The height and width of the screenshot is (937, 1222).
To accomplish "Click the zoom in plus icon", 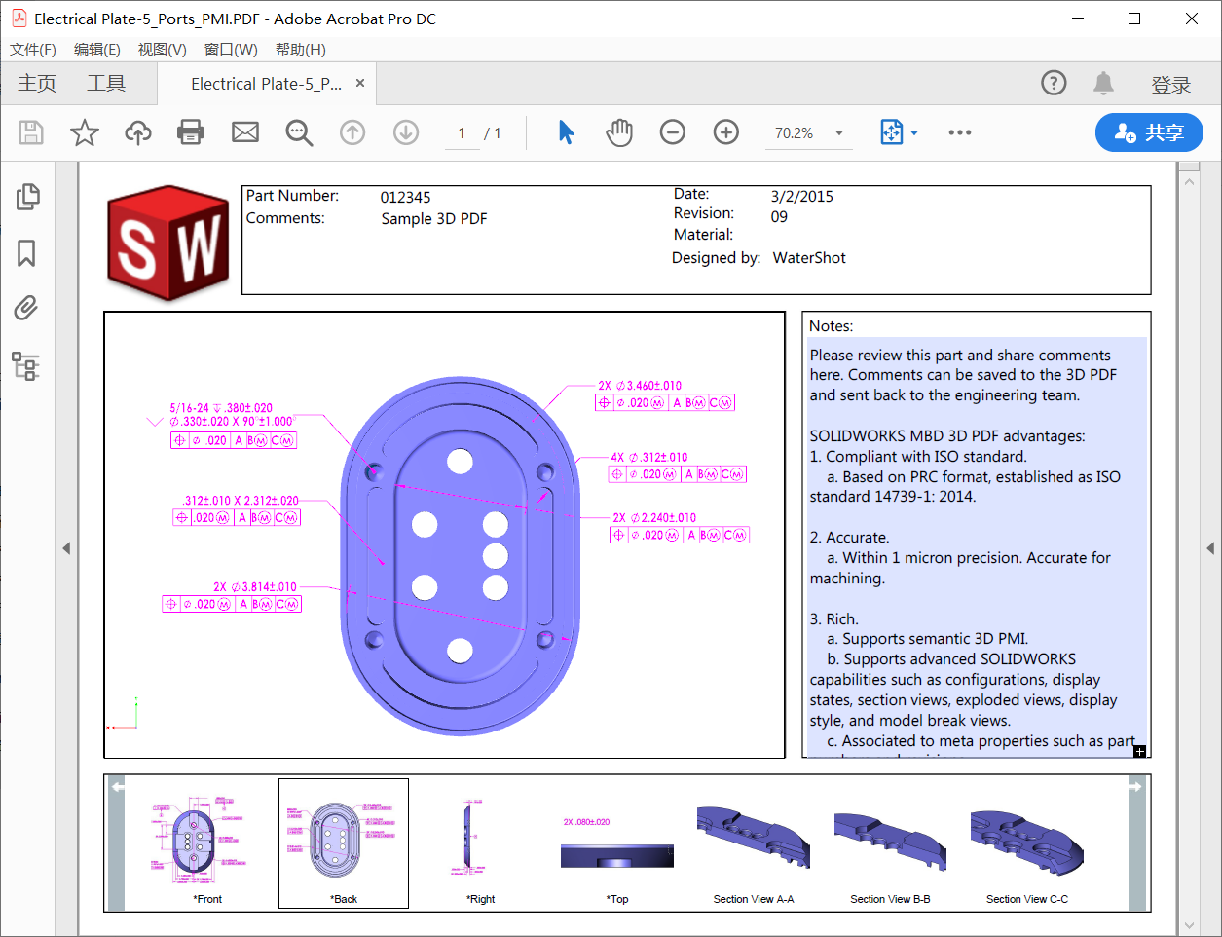I will (x=726, y=132).
